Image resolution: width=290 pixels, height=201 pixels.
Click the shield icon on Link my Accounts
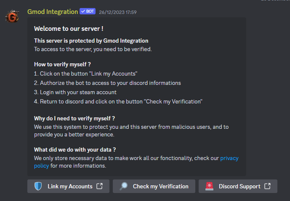pyautogui.click(x=38, y=186)
